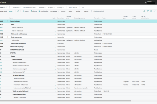Click the Ambiente icon in the header

[146, 2]
